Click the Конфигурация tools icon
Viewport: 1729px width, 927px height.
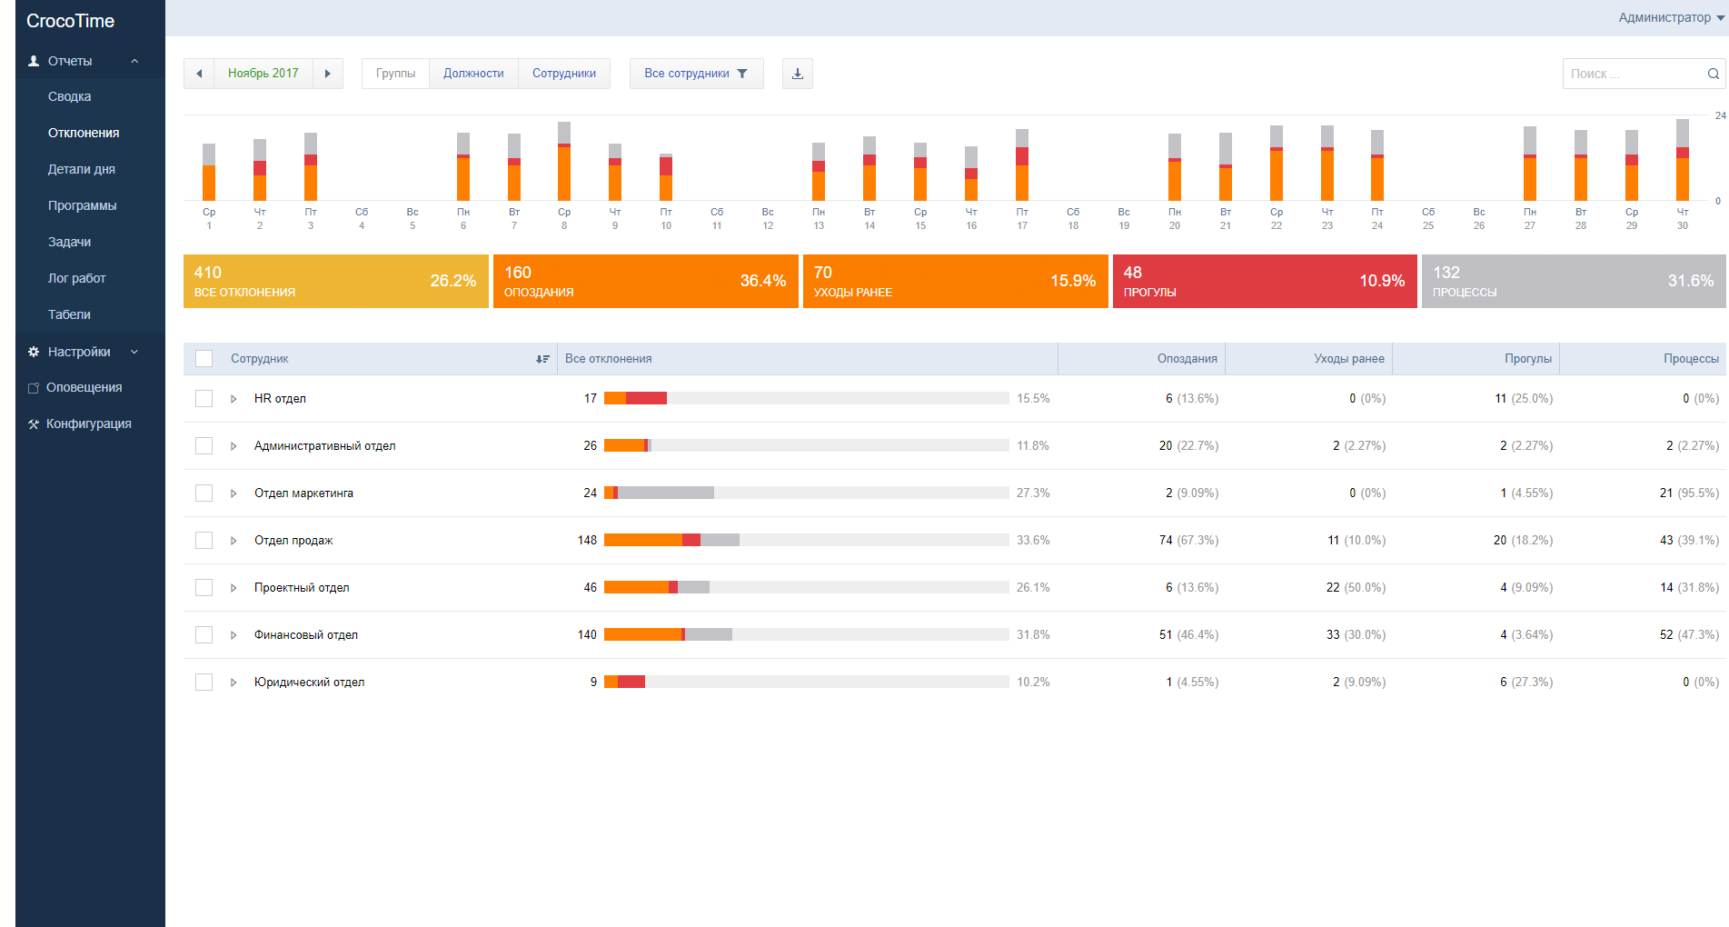coord(34,424)
